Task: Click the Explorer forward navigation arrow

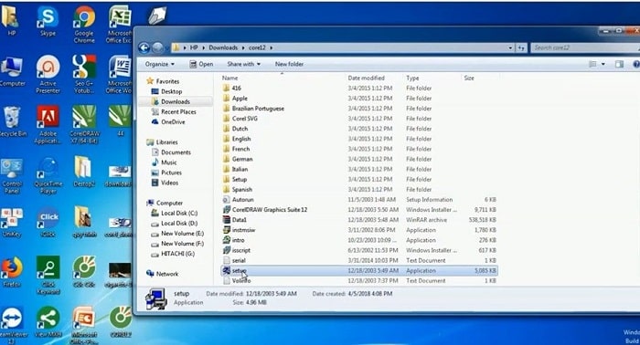Action: [157, 47]
